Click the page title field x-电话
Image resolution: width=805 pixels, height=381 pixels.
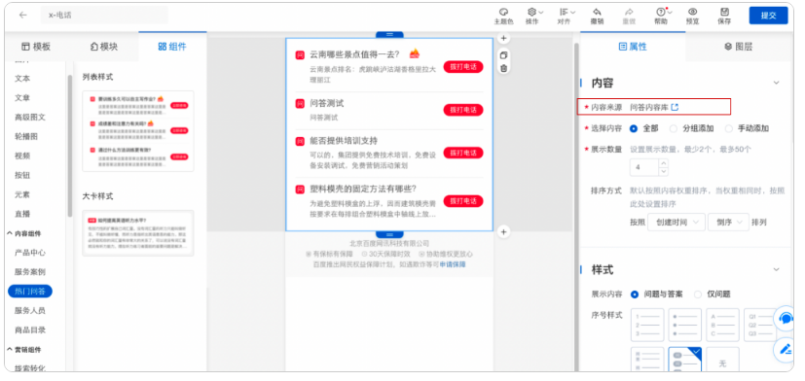click(x=104, y=15)
